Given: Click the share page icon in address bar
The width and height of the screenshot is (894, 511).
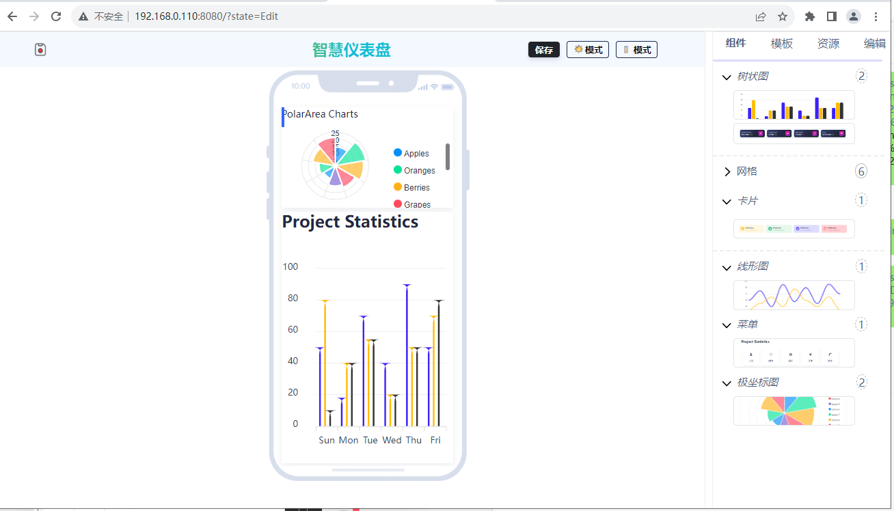Looking at the screenshot, I should [x=761, y=16].
